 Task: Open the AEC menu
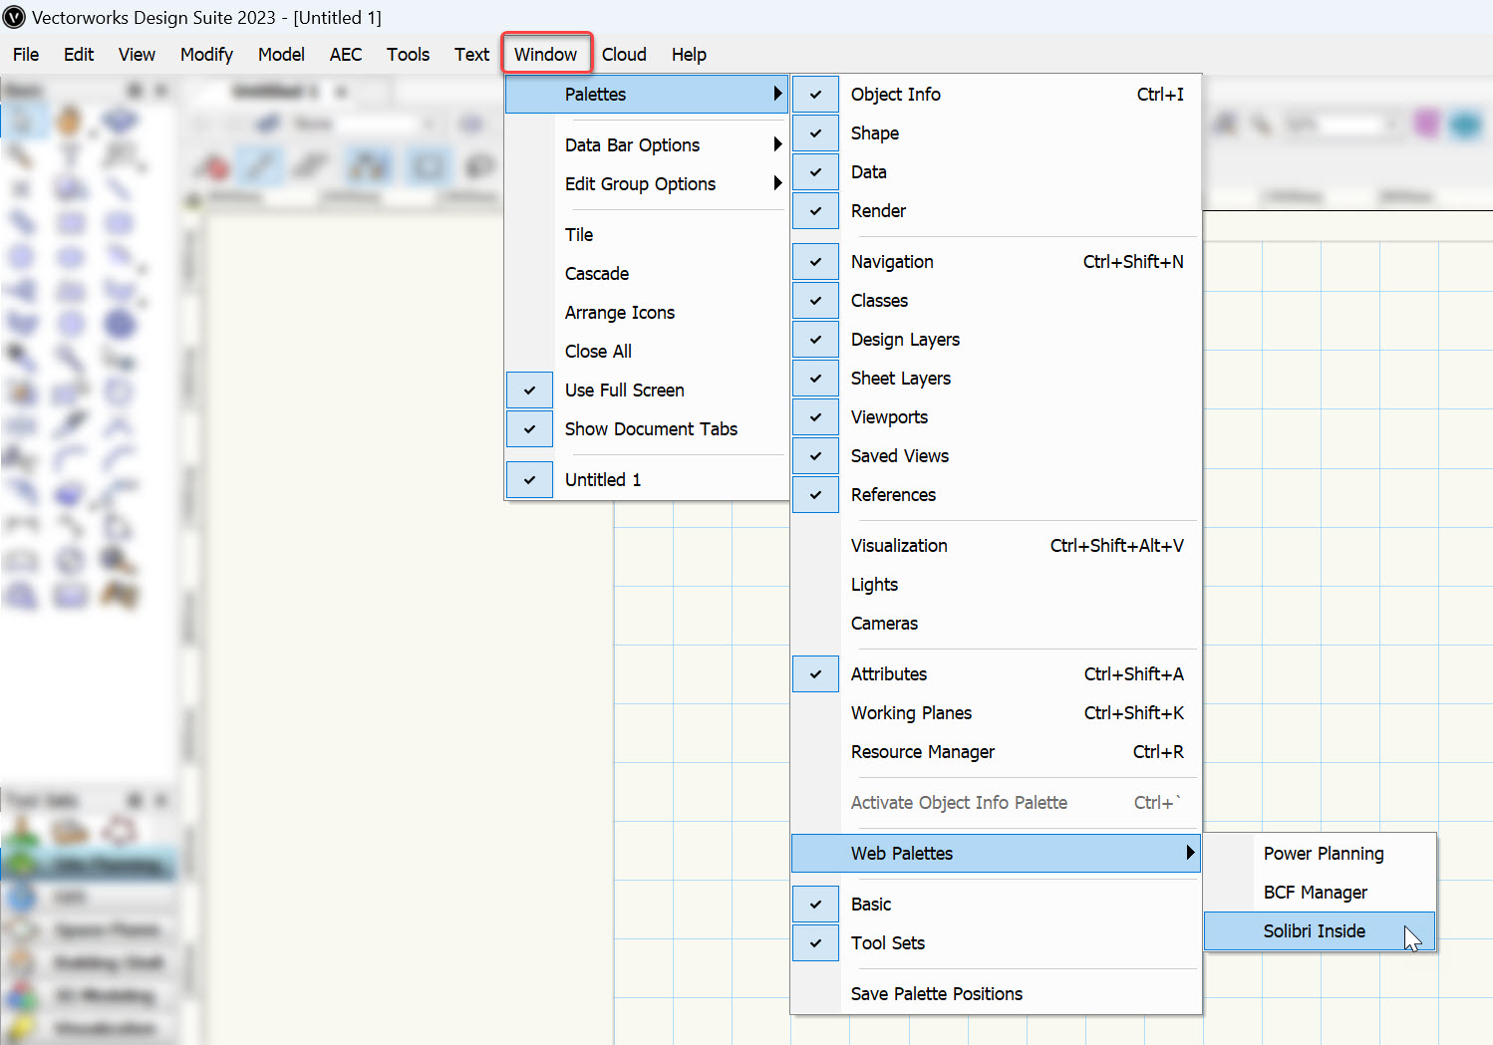tap(346, 55)
